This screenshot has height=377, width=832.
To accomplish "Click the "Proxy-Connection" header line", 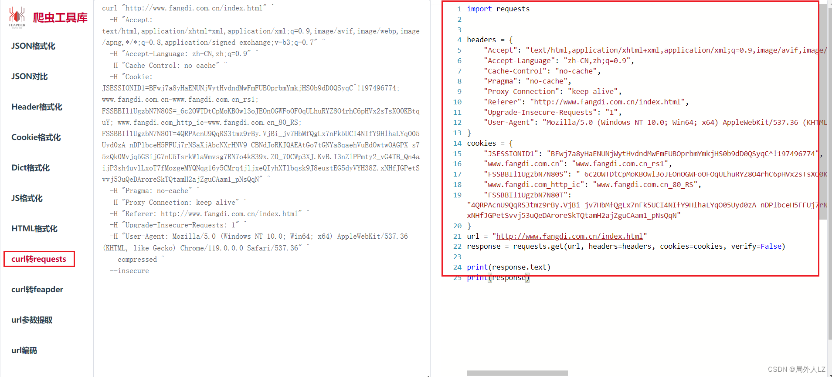I will (553, 91).
